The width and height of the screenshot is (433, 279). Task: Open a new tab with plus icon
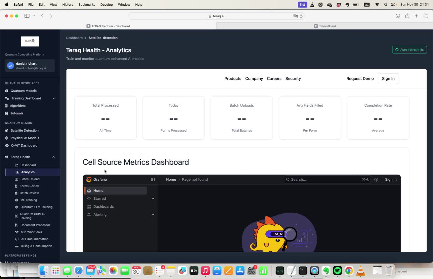(416, 16)
